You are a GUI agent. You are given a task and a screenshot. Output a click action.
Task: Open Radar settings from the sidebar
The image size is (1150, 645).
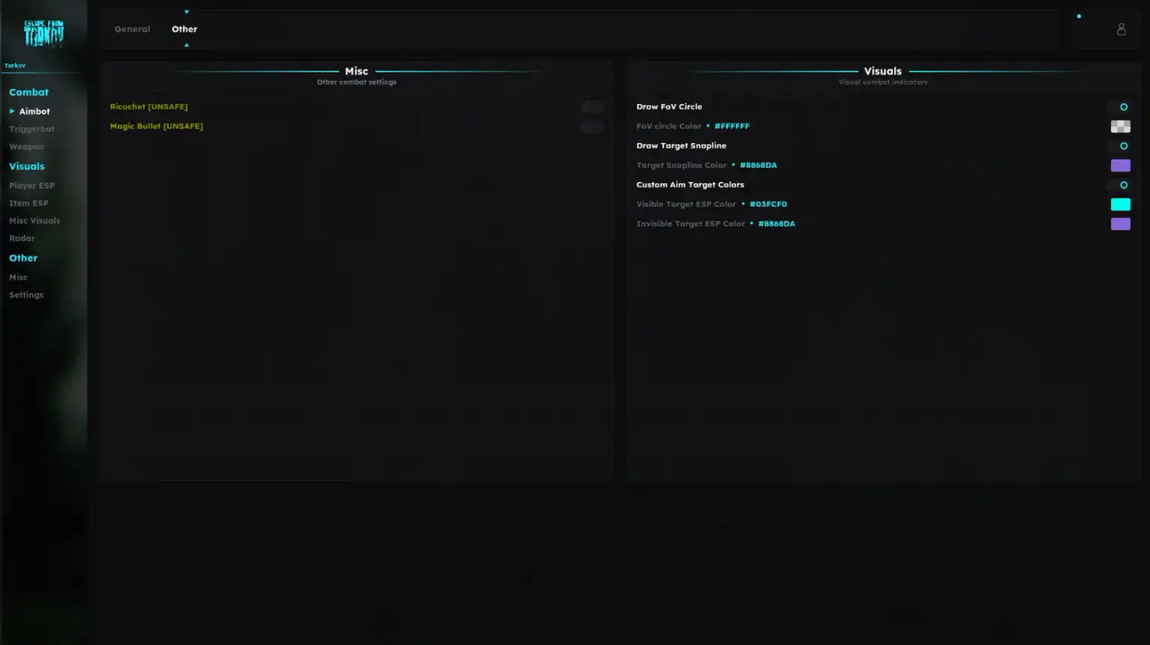[22, 238]
